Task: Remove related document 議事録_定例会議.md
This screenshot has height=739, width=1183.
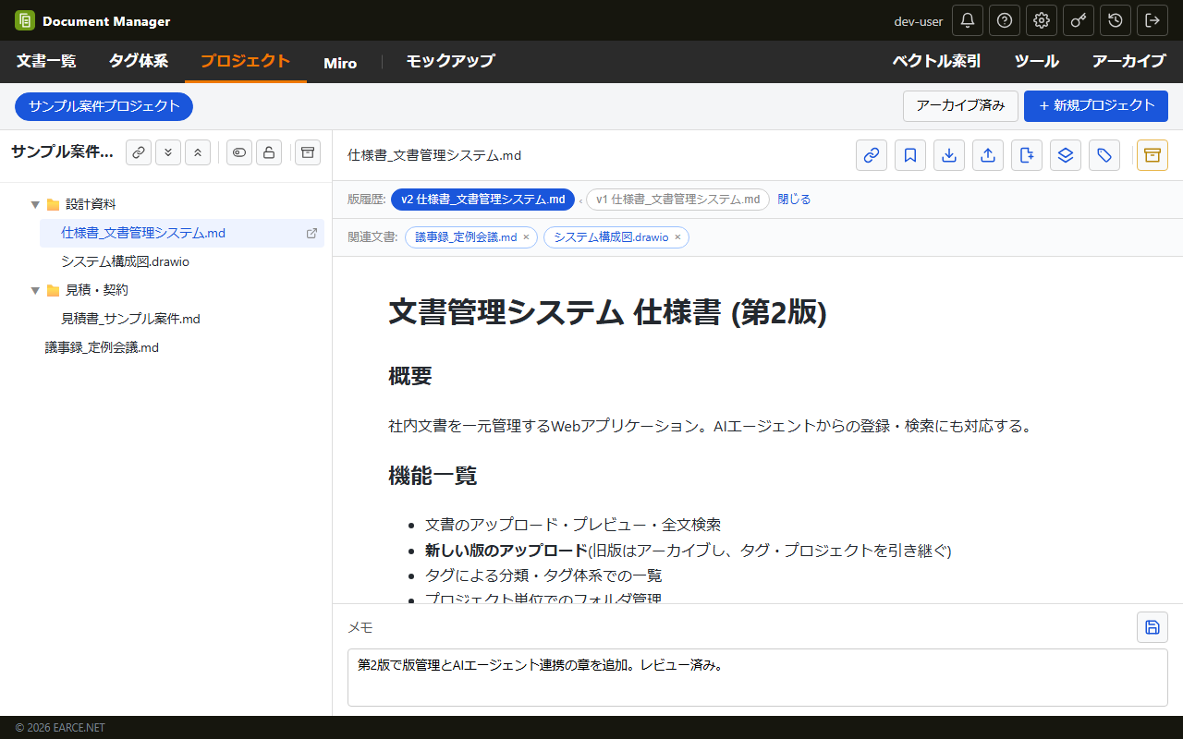Action: pyautogui.click(x=526, y=237)
